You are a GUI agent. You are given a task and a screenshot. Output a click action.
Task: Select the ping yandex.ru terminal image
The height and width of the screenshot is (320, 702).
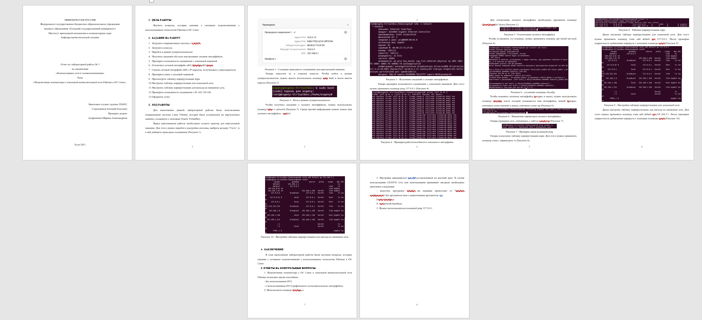point(529,126)
